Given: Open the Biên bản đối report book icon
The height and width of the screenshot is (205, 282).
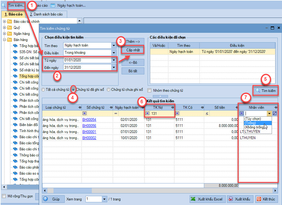Looking at the screenshot, I should tap(15, 125).
